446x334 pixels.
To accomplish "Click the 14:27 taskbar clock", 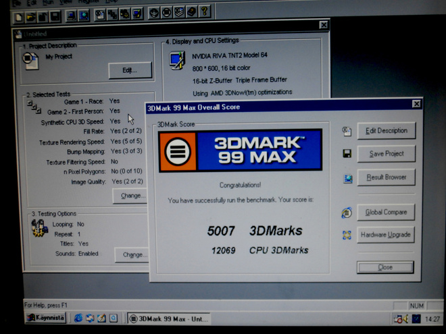I will pyautogui.click(x=432, y=319).
